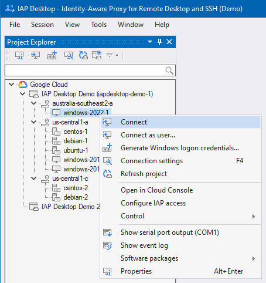Choose Connect from the context menu
Viewport: 266px width, 283px height.
point(180,122)
